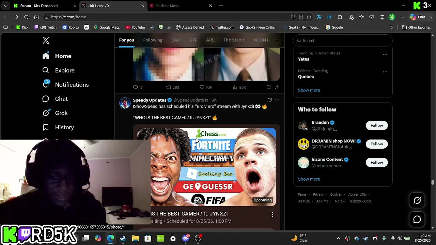Open the Yates trending topic

[303, 59]
